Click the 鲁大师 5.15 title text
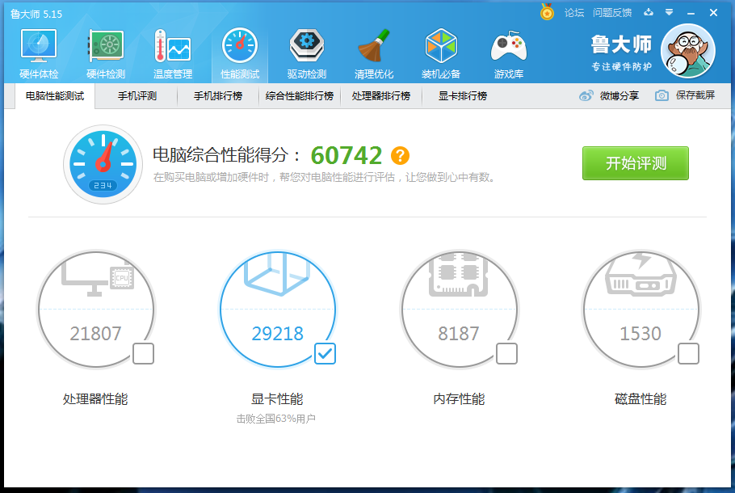The height and width of the screenshot is (493, 735). click(x=36, y=14)
